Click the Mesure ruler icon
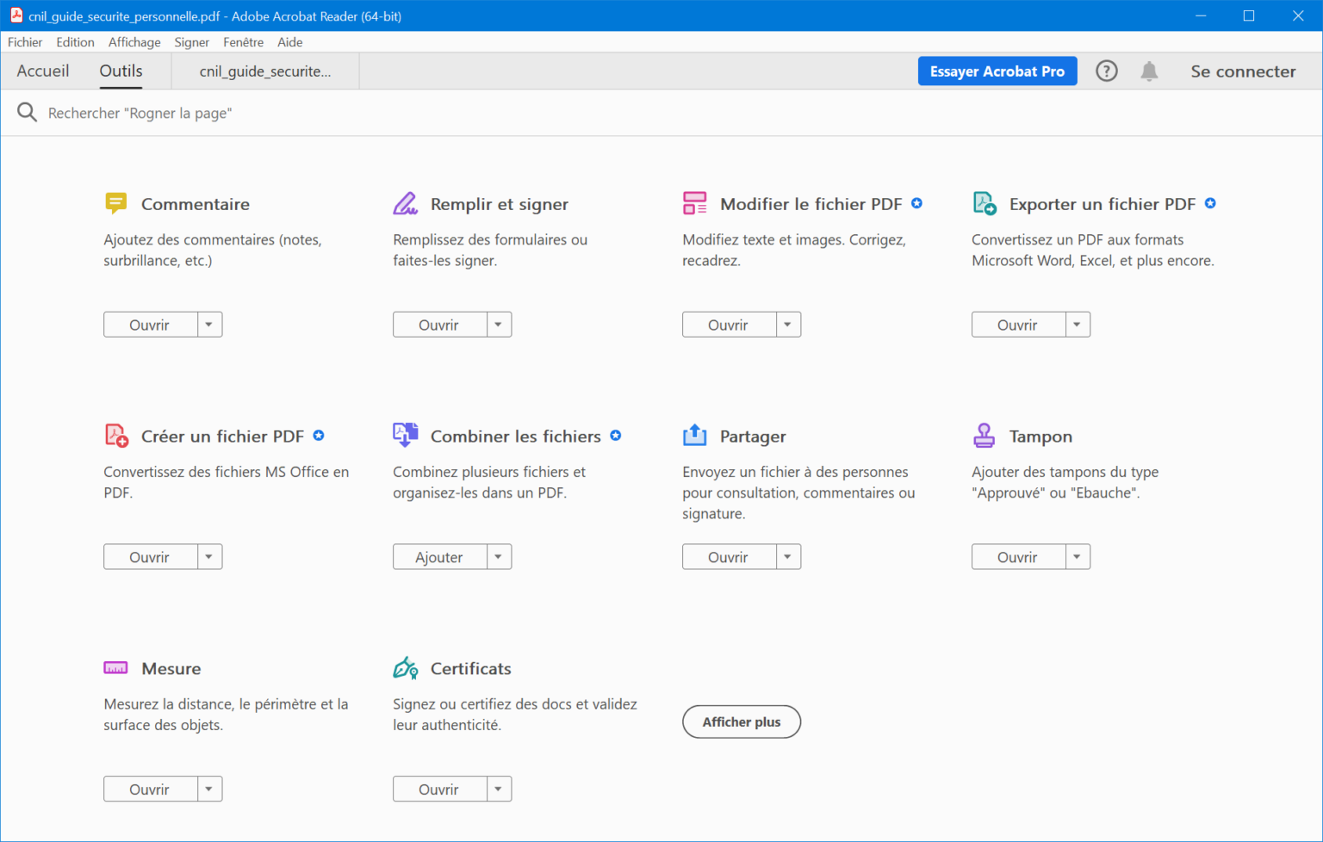 coord(115,668)
